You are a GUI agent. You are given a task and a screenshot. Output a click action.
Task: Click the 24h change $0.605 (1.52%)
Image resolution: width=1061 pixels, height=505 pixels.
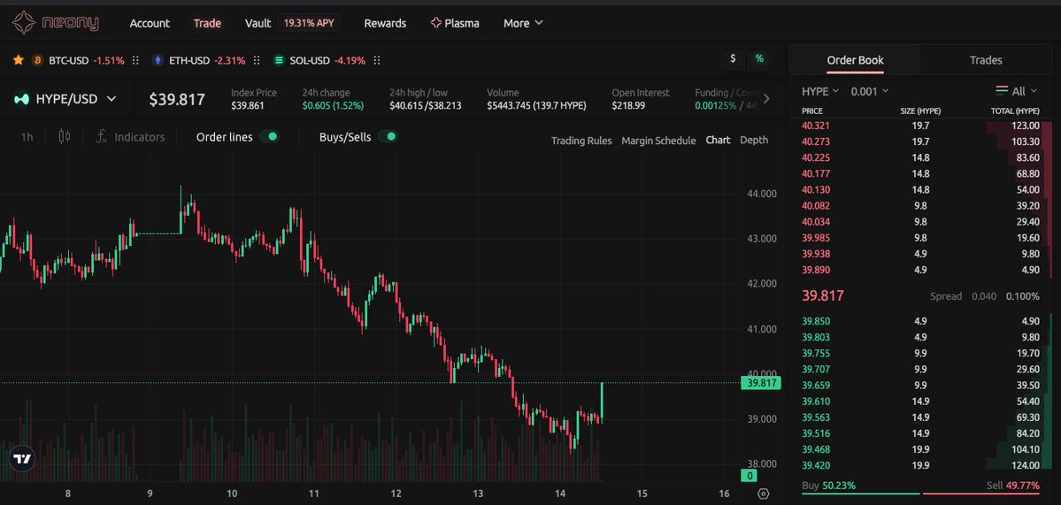333,105
